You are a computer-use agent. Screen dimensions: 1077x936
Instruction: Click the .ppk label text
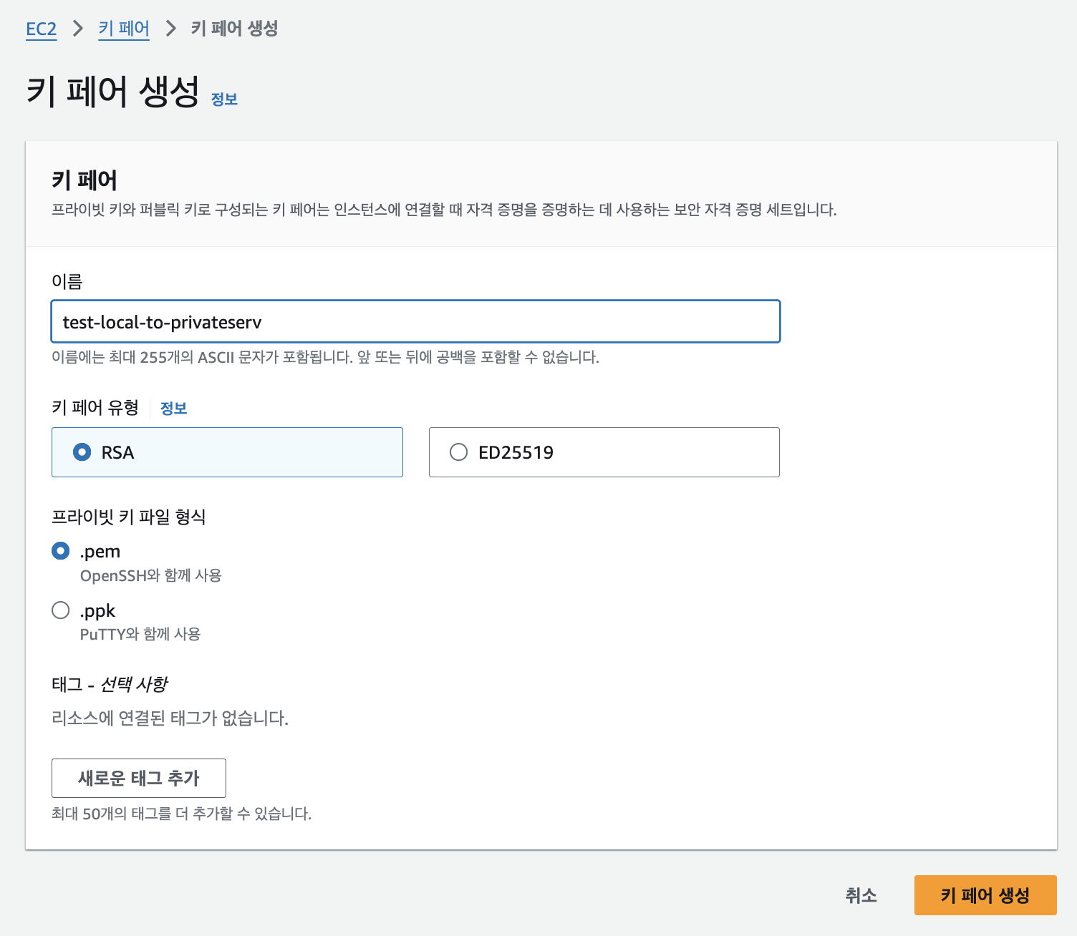(97, 611)
